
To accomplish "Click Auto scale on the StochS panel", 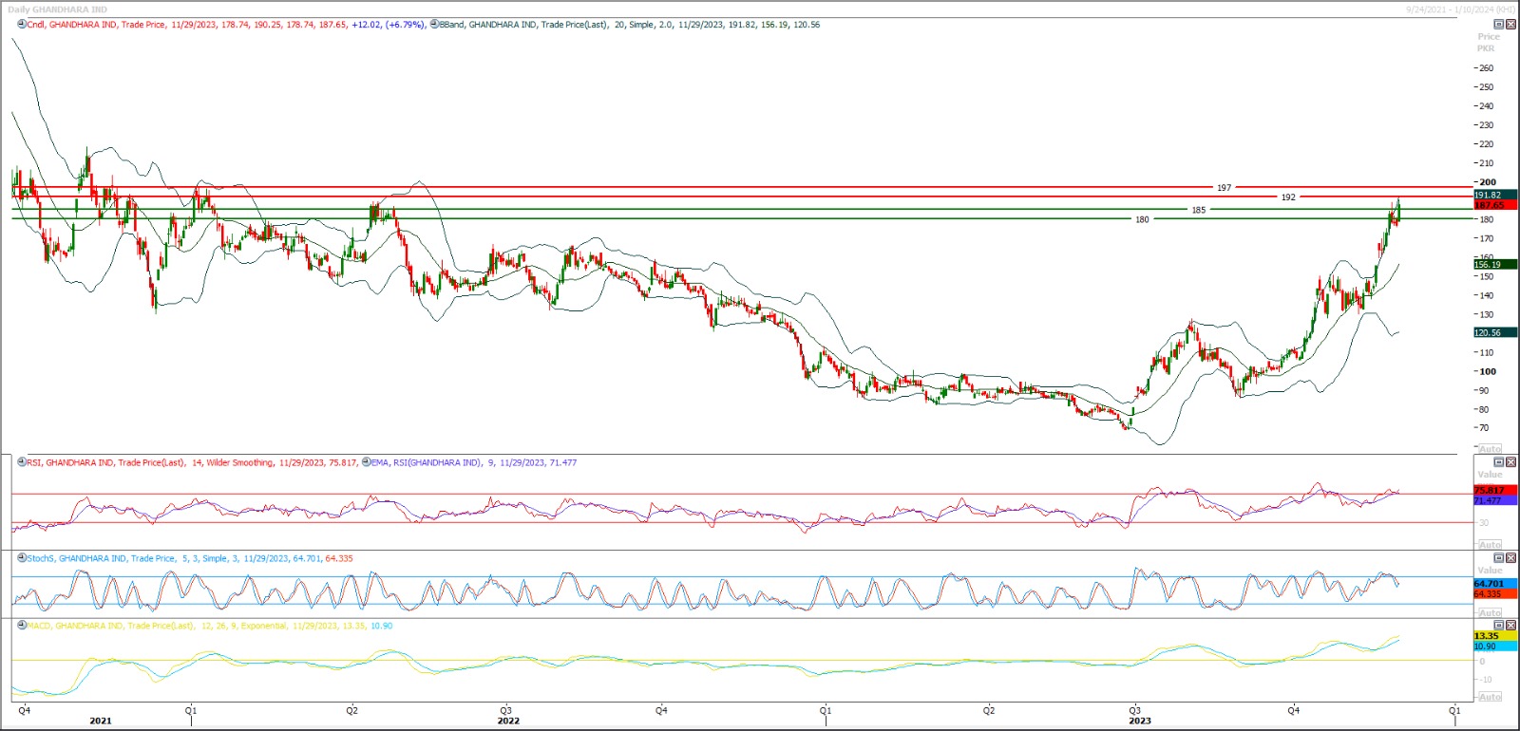I will pos(1491,613).
